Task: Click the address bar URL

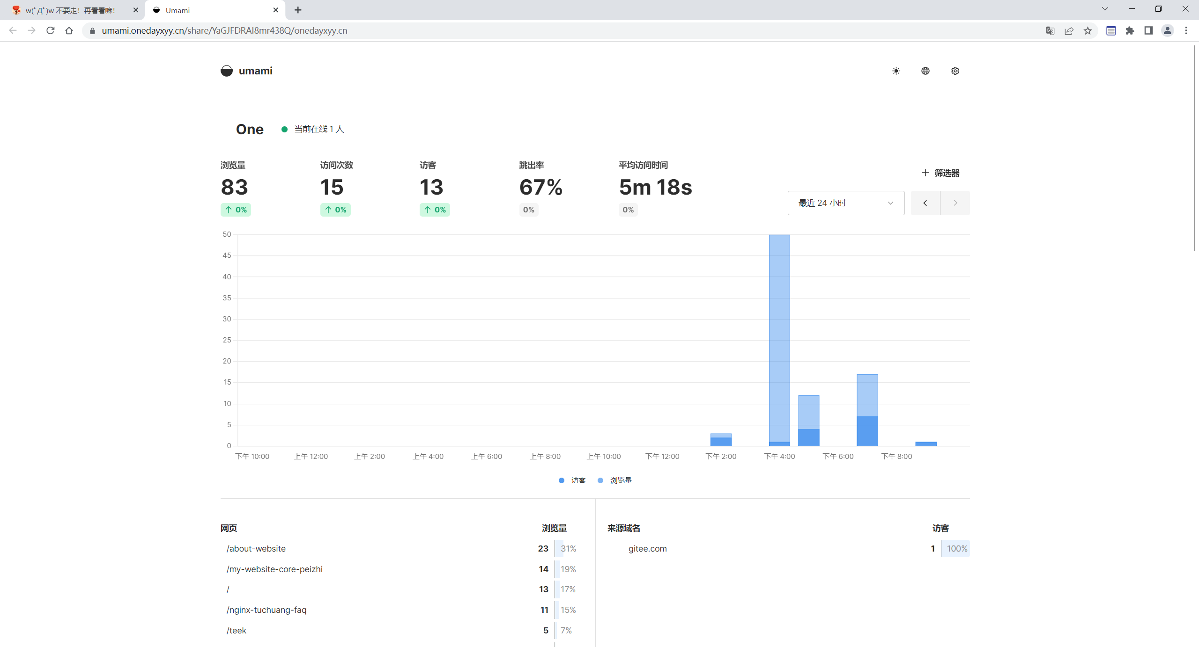Action: [224, 30]
